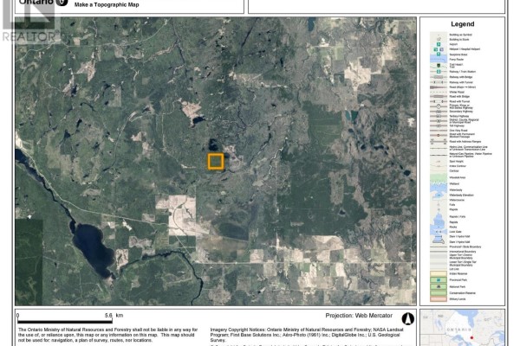Click the orange property boundary square on map
The height and width of the screenshot is (346, 520).
[x=216, y=162]
